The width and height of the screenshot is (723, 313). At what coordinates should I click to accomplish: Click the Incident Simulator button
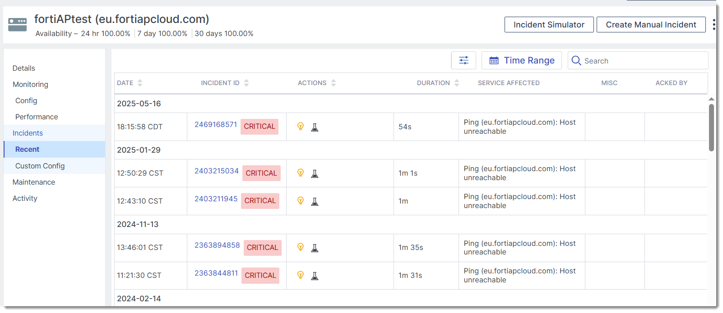549,25
